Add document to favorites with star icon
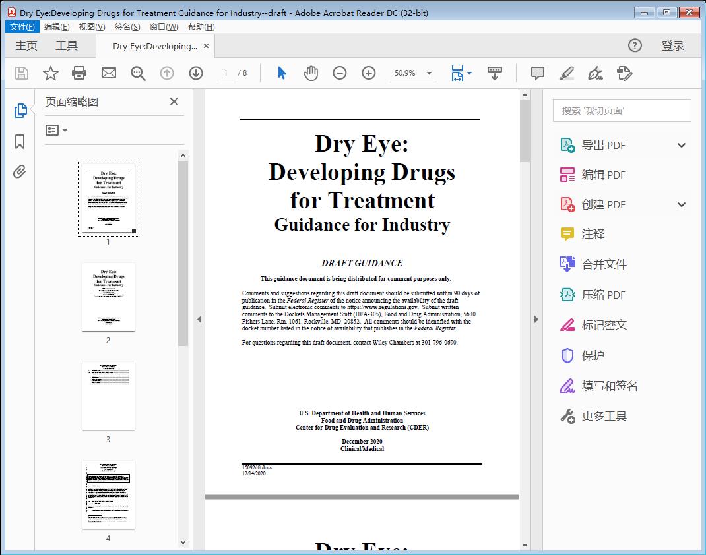The image size is (706, 555). coord(50,73)
